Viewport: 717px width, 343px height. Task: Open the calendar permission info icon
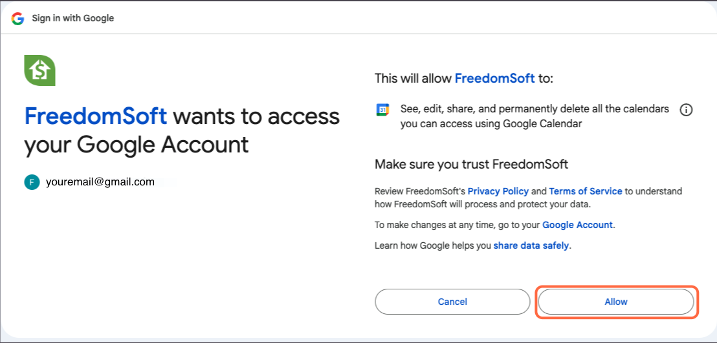(686, 110)
